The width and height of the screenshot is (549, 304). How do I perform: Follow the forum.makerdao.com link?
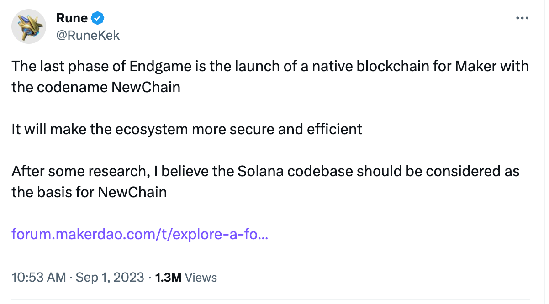click(x=140, y=235)
